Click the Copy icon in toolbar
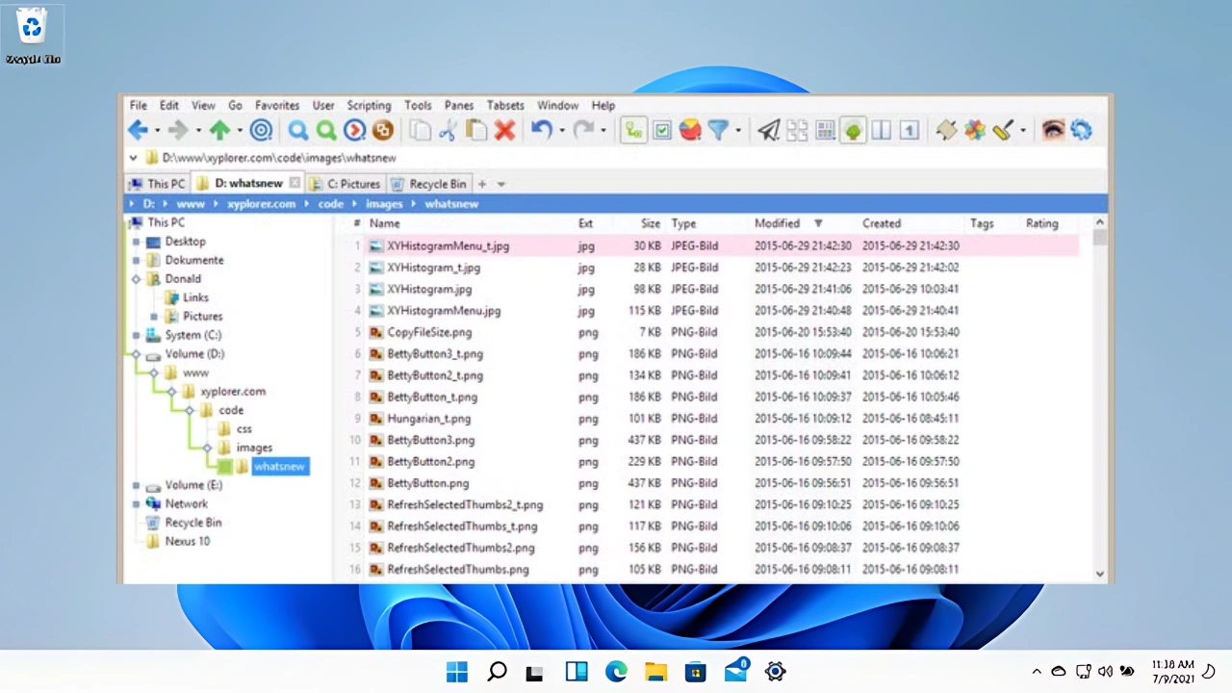Screen dimensions: 1232x693 point(420,130)
